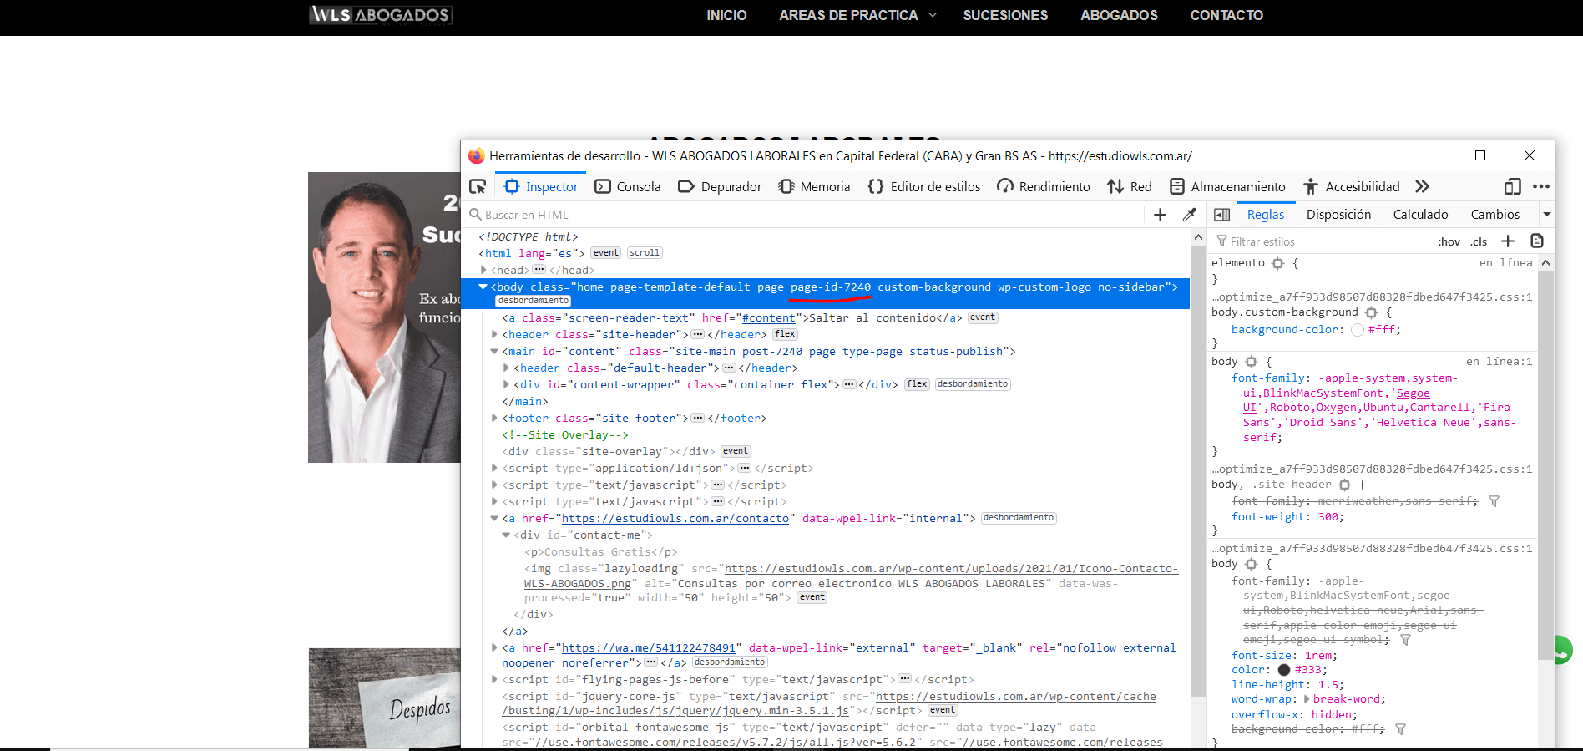Screen dimensions: 1583x751
Task: Switch to Disposición sidebar tab
Action: (1338, 215)
